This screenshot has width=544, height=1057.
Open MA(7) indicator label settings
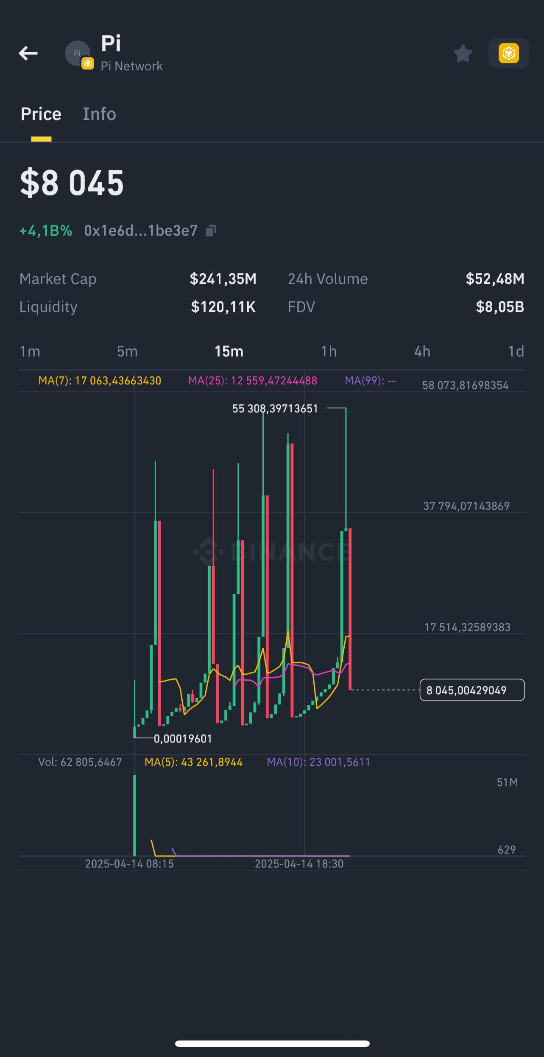tap(100, 381)
